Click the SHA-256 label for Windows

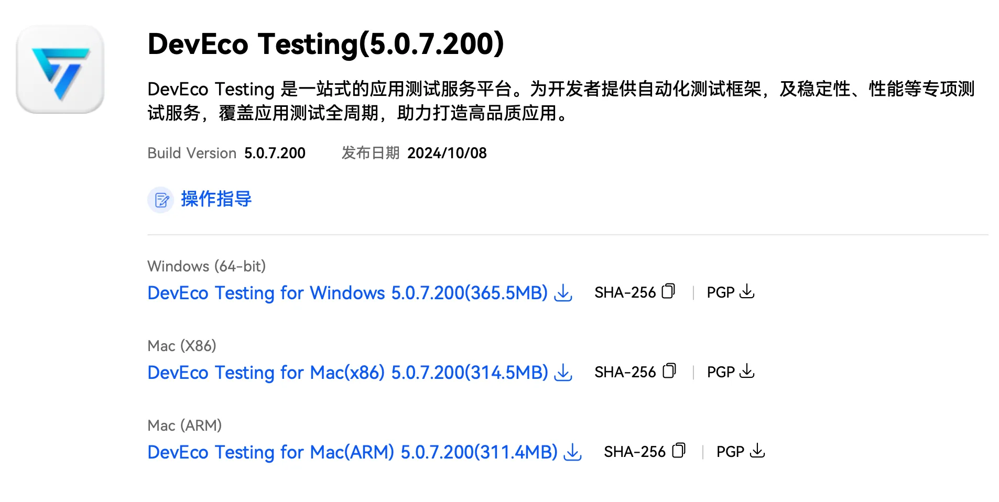pyautogui.click(x=625, y=292)
